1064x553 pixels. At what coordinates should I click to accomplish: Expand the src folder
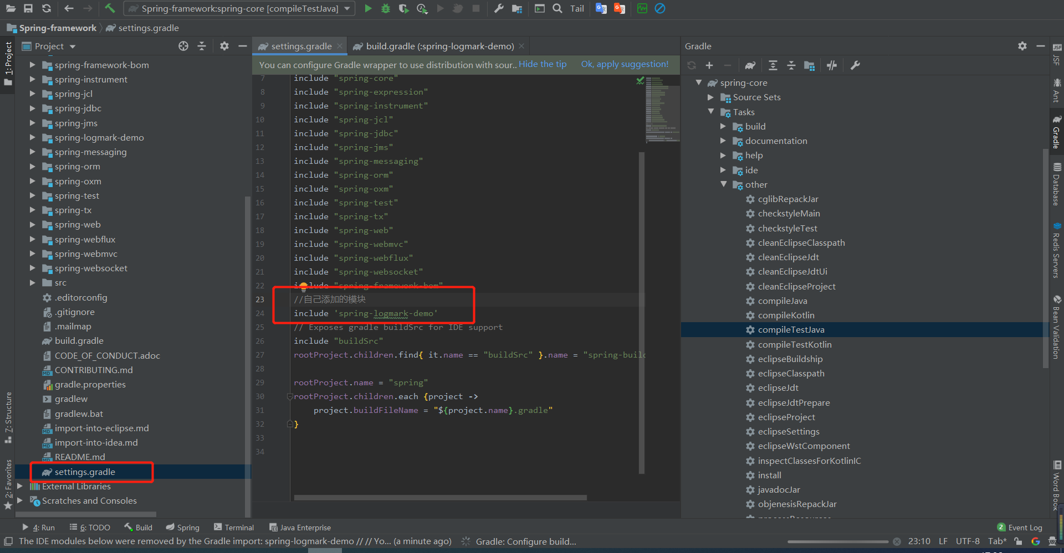pyautogui.click(x=32, y=282)
